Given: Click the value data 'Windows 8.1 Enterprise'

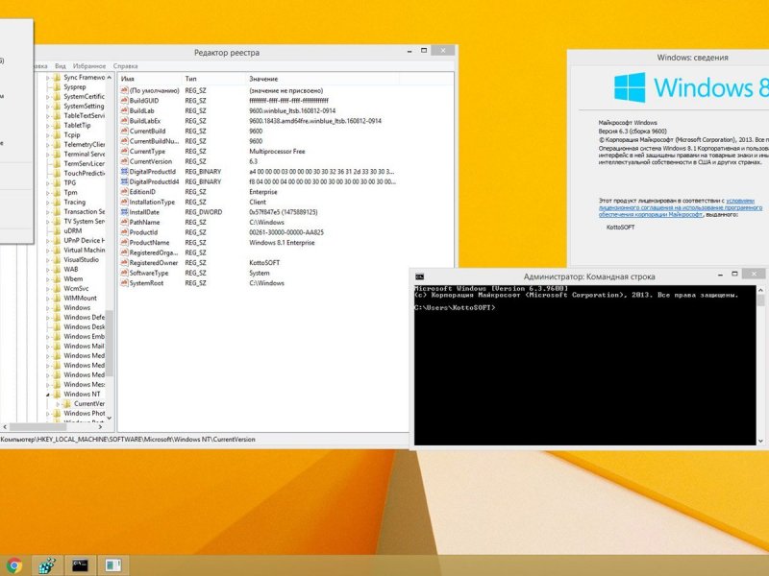Looking at the screenshot, I should (x=282, y=243).
